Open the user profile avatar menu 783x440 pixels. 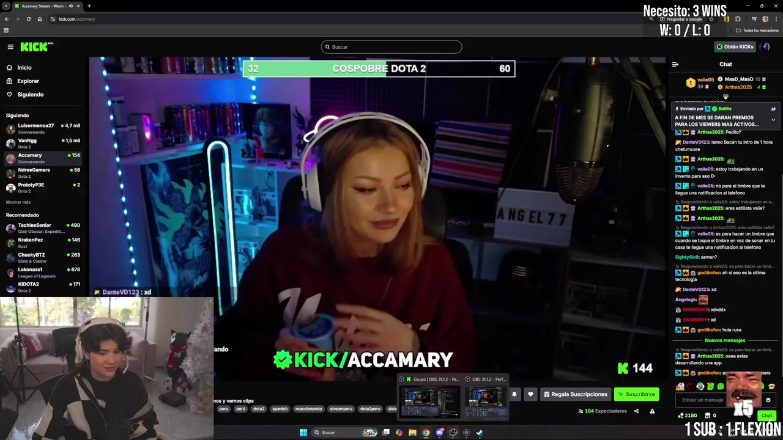pos(765,46)
